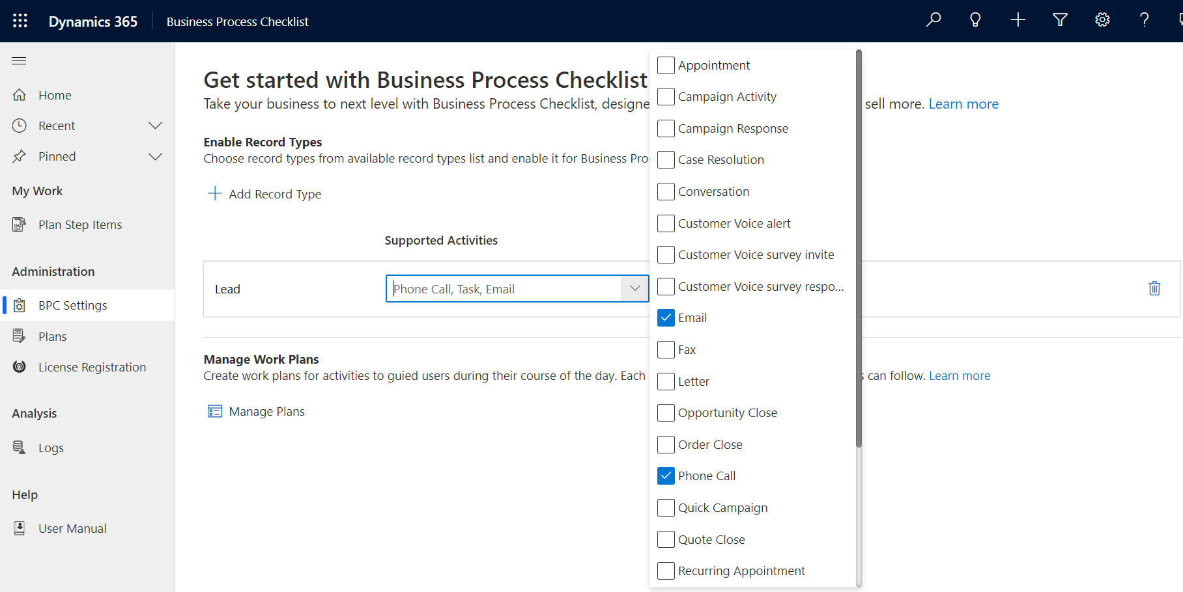Check the Appointment checkbox

coord(666,65)
